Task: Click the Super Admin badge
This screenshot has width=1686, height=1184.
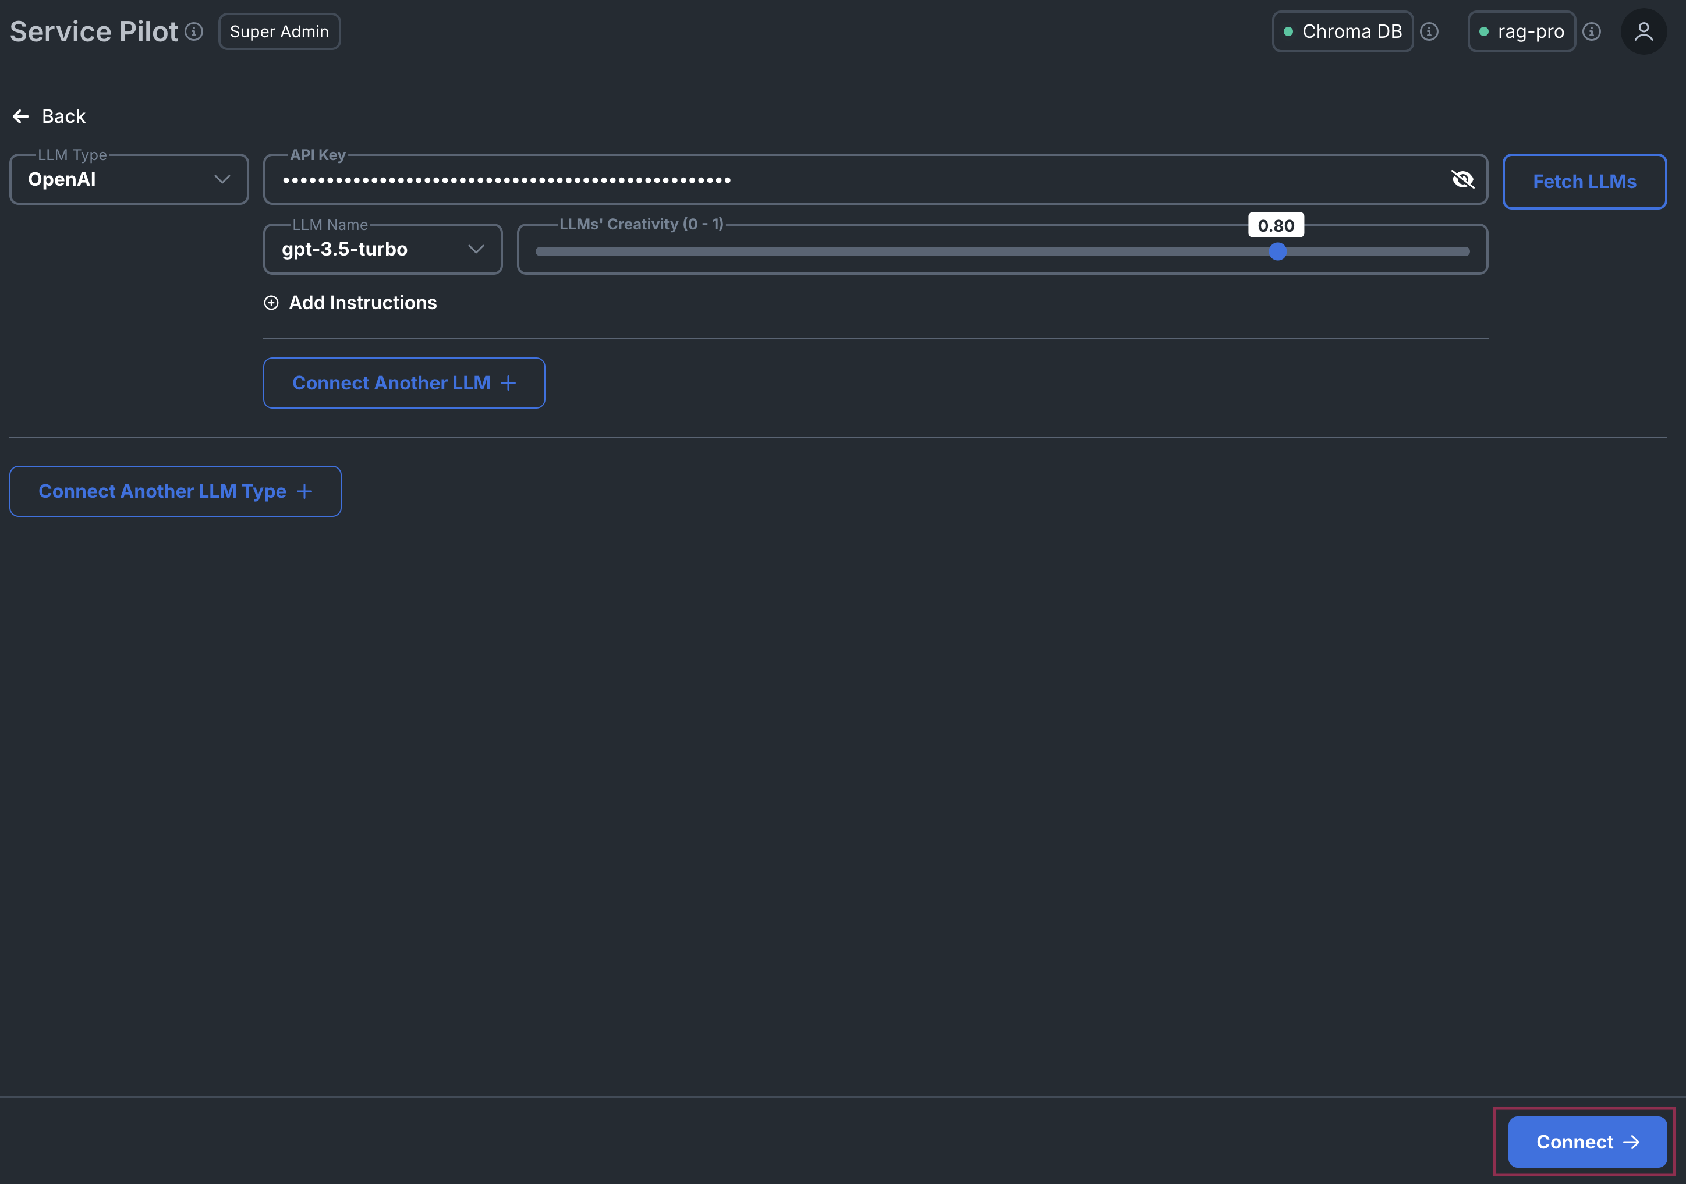Action: 279,31
